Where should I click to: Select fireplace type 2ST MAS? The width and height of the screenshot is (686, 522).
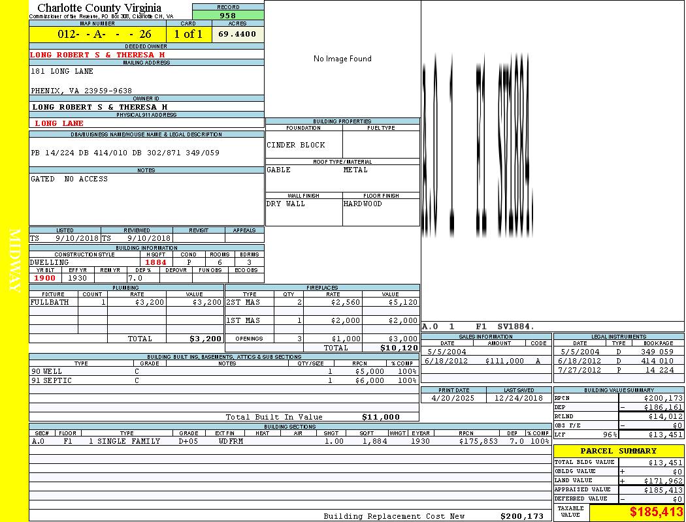(243, 302)
